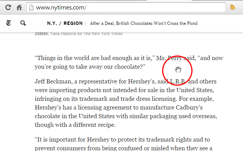Open the New York Times T logo

click(8, 23)
